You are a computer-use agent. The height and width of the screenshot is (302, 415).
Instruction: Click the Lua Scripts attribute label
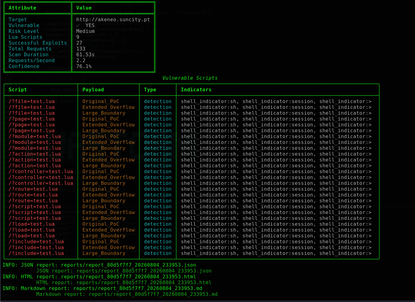(x=25, y=37)
